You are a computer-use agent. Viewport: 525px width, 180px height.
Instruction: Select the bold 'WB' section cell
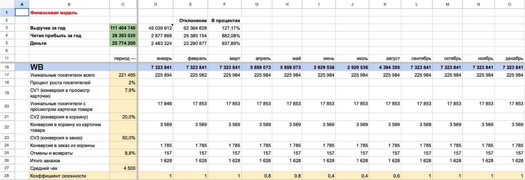pyautogui.click(x=69, y=67)
